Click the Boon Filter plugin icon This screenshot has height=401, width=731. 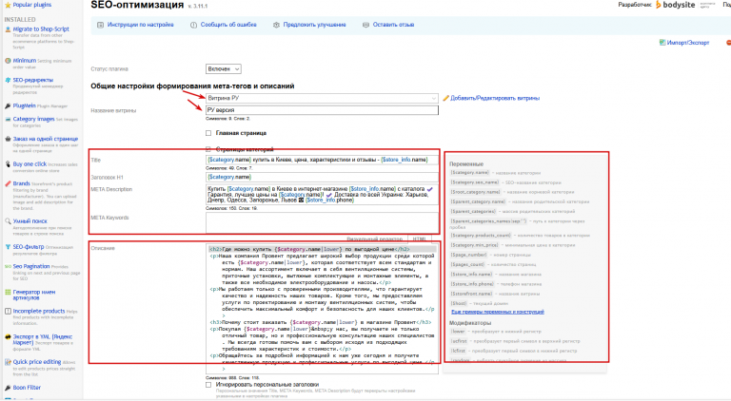pos(8,388)
